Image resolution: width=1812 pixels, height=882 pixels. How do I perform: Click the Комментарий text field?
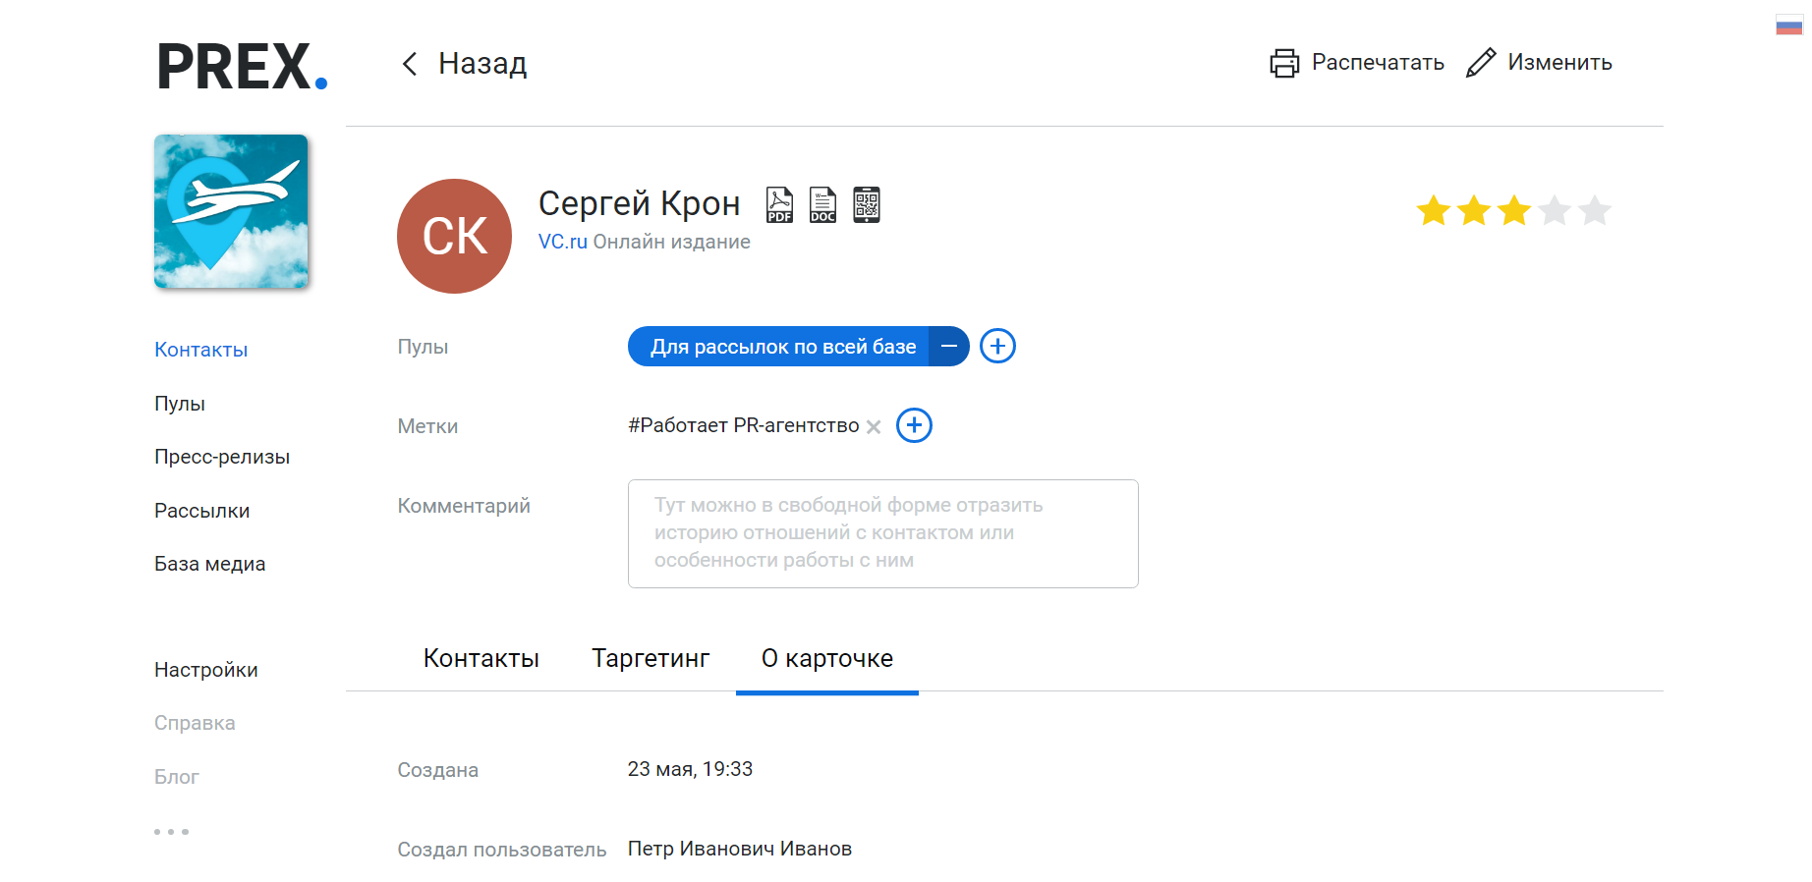click(x=882, y=533)
